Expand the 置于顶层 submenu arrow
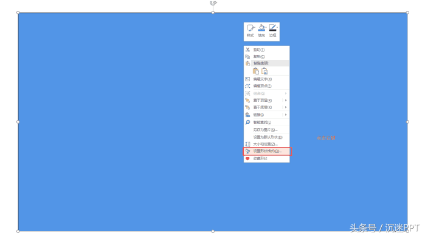The image size is (425, 236). [x=286, y=100]
